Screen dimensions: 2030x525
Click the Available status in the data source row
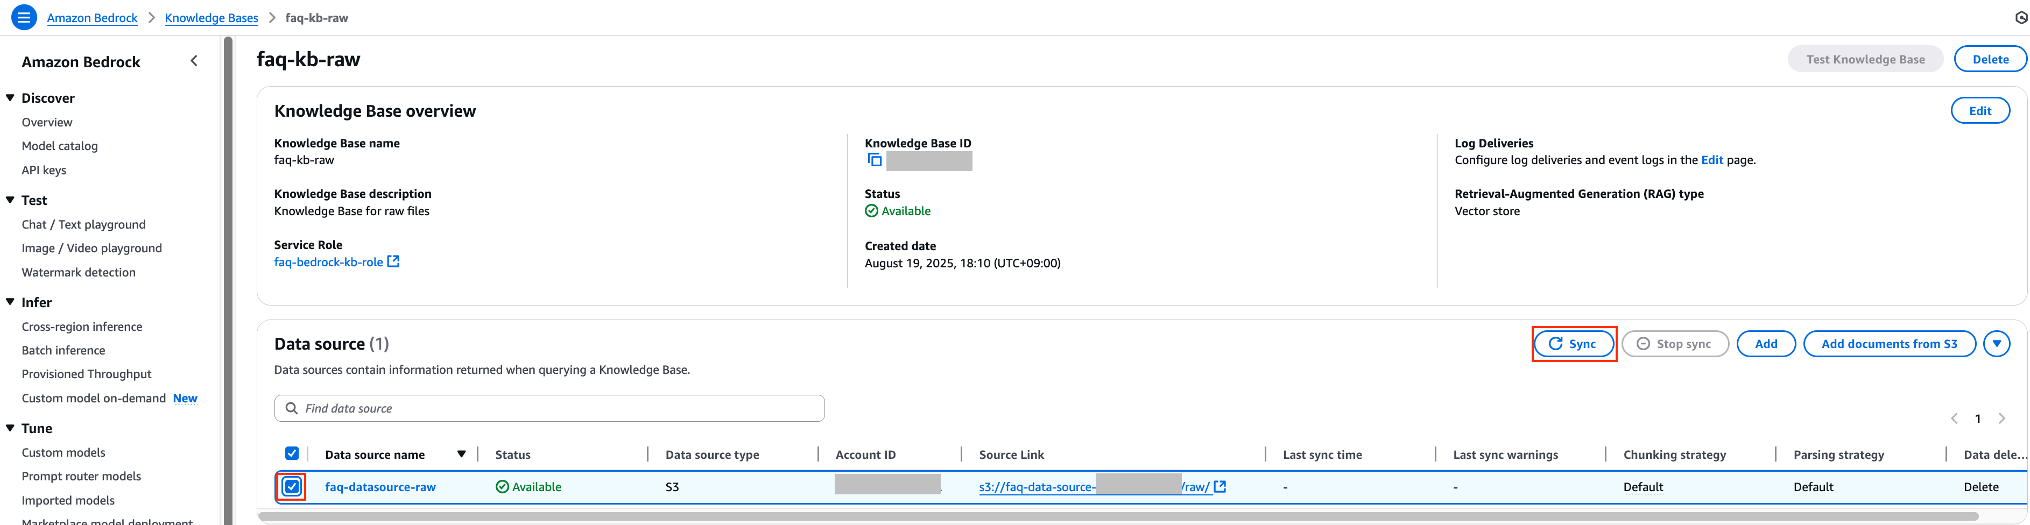pos(529,487)
